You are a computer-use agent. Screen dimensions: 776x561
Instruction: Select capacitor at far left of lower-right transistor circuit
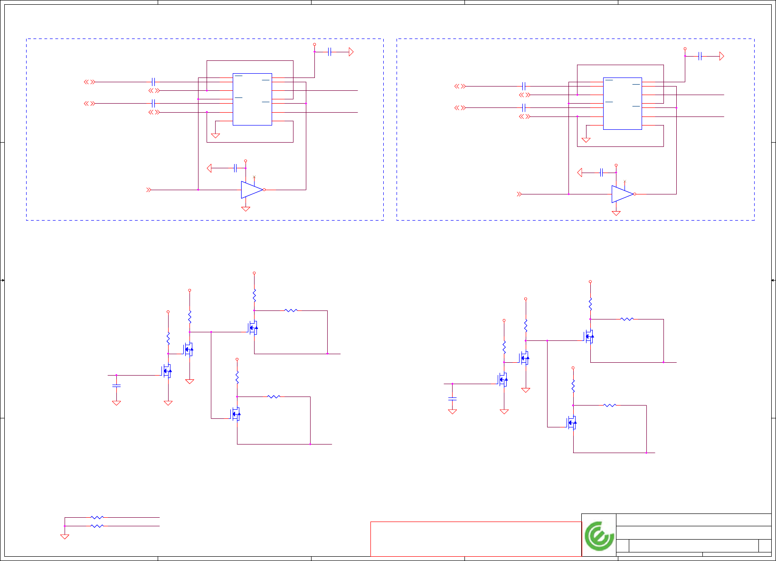[x=453, y=398]
